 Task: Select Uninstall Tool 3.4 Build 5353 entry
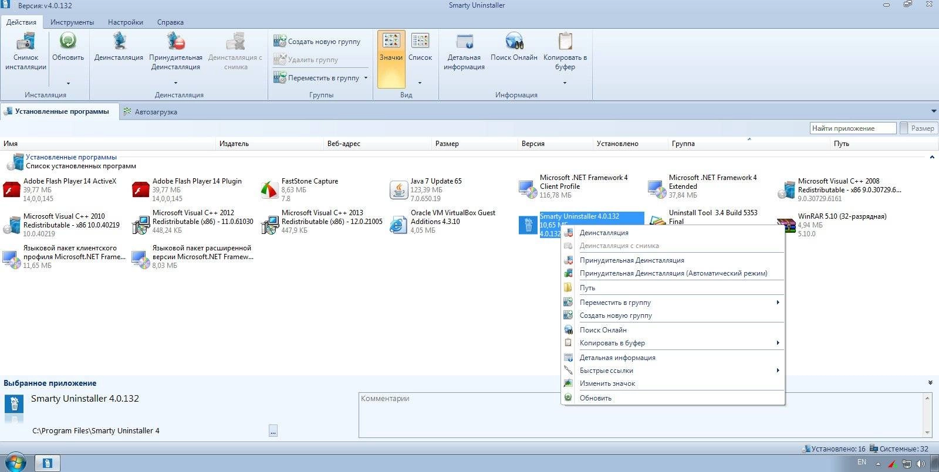pos(713,217)
